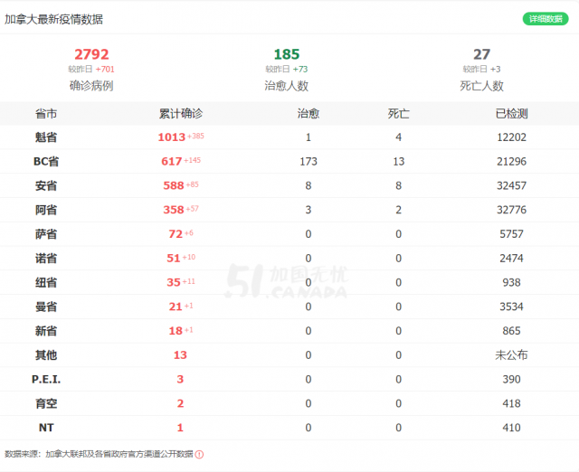
Task: Open the 魁省 row name
Action: [x=46, y=137]
